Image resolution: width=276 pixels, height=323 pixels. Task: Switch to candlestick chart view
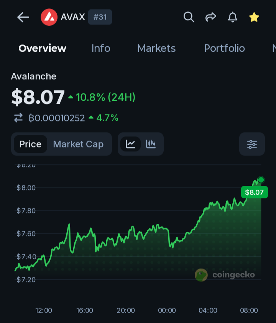click(151, 144)
